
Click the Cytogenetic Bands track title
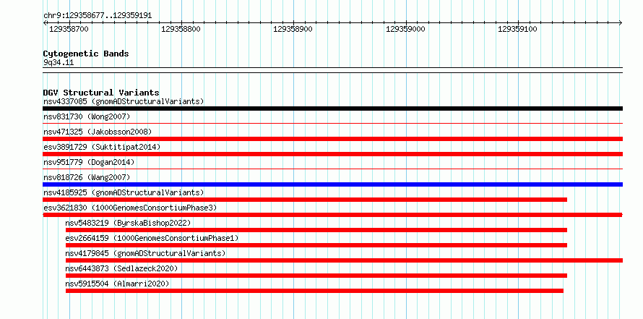click(86, 54)
